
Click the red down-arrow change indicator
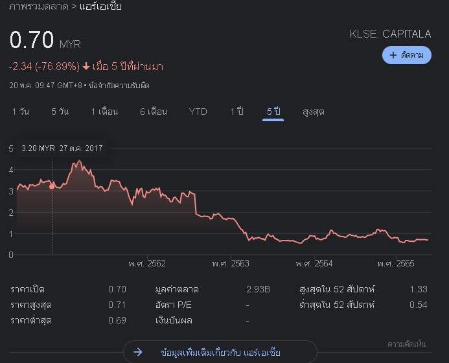point(86,67)
